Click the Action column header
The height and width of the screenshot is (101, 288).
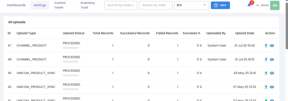pyautogui.click(x=270, y=33)
